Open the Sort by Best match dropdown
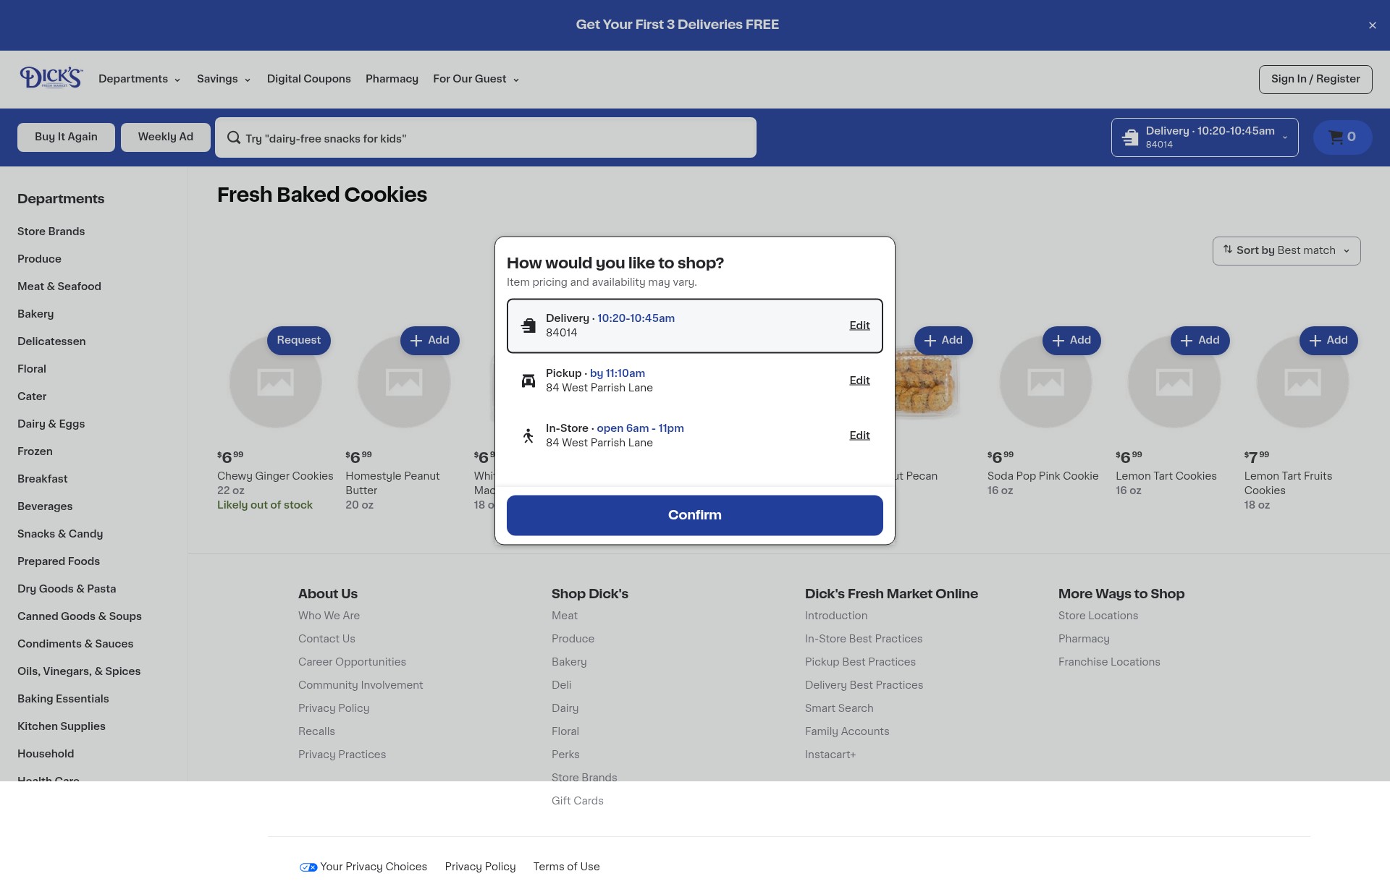 coord(1286,250)
